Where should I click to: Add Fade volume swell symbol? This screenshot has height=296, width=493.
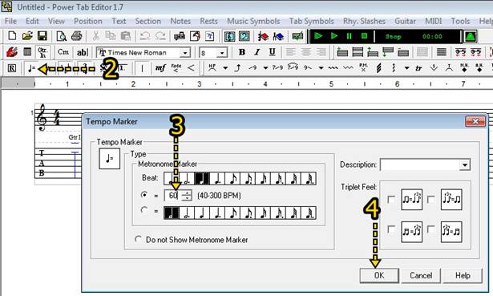point(176,68)
